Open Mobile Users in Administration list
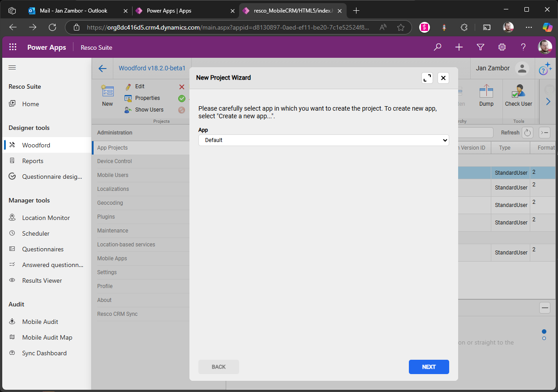This screenshot has width=558, height=392. 113,175
